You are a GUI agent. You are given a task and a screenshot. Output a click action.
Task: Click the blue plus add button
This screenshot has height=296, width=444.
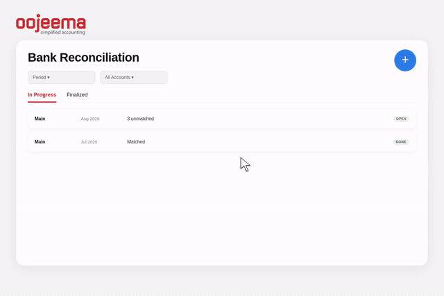pos(405,60)
